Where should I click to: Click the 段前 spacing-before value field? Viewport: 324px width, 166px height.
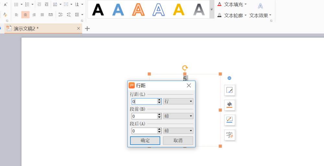pyautogui.click(x=145, y=116)
